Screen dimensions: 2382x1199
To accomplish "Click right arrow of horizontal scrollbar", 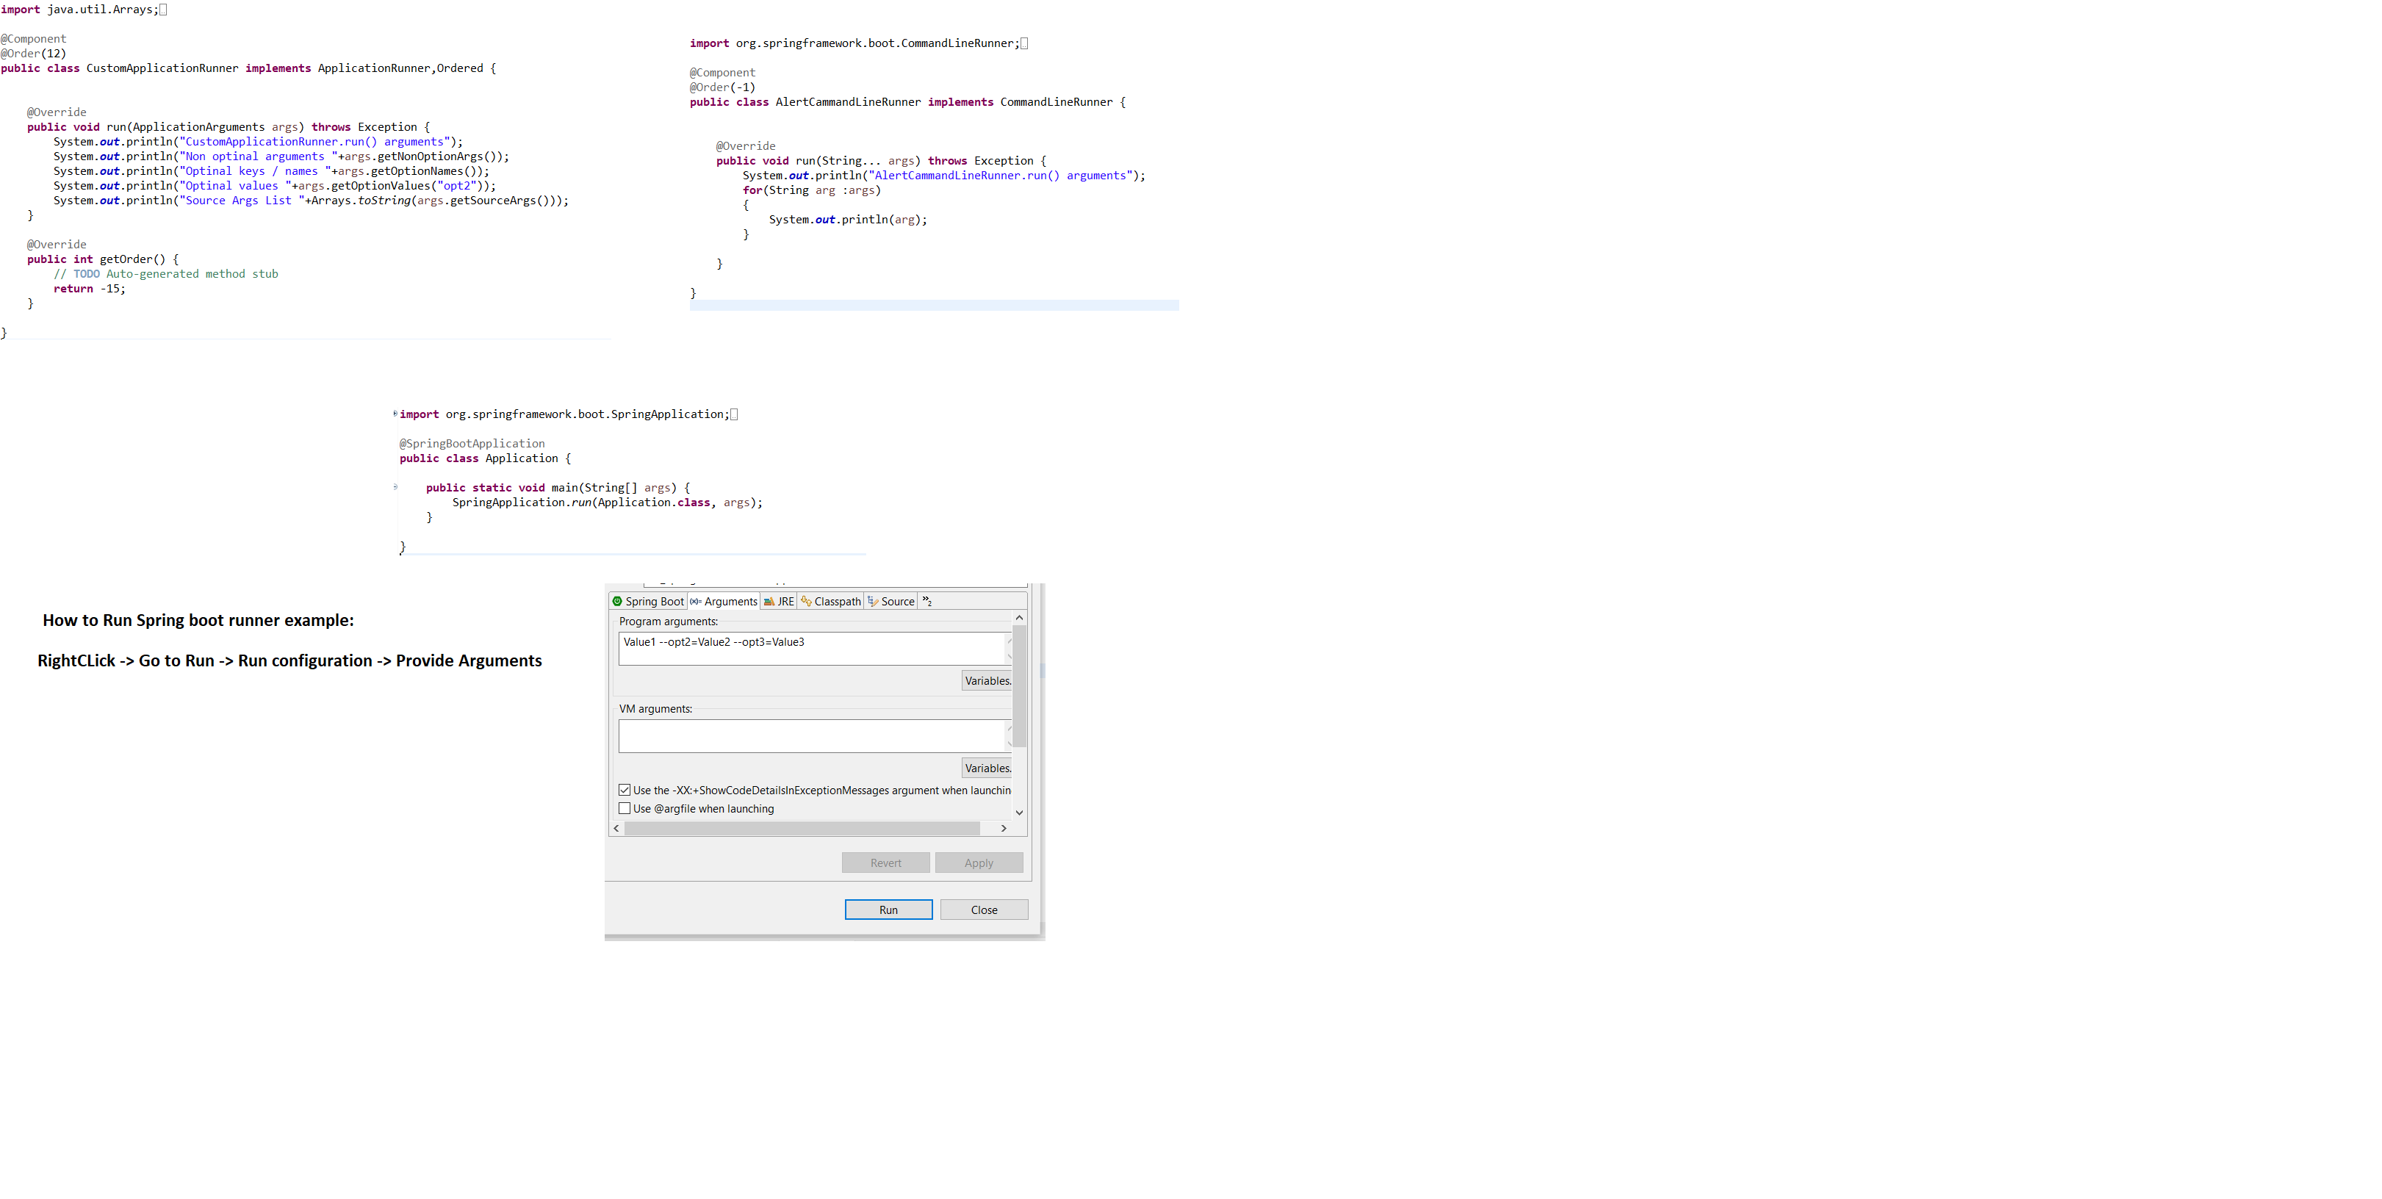I will (1004, 828).
